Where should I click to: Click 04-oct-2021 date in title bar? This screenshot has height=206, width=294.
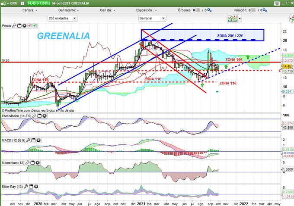point(61,3)
